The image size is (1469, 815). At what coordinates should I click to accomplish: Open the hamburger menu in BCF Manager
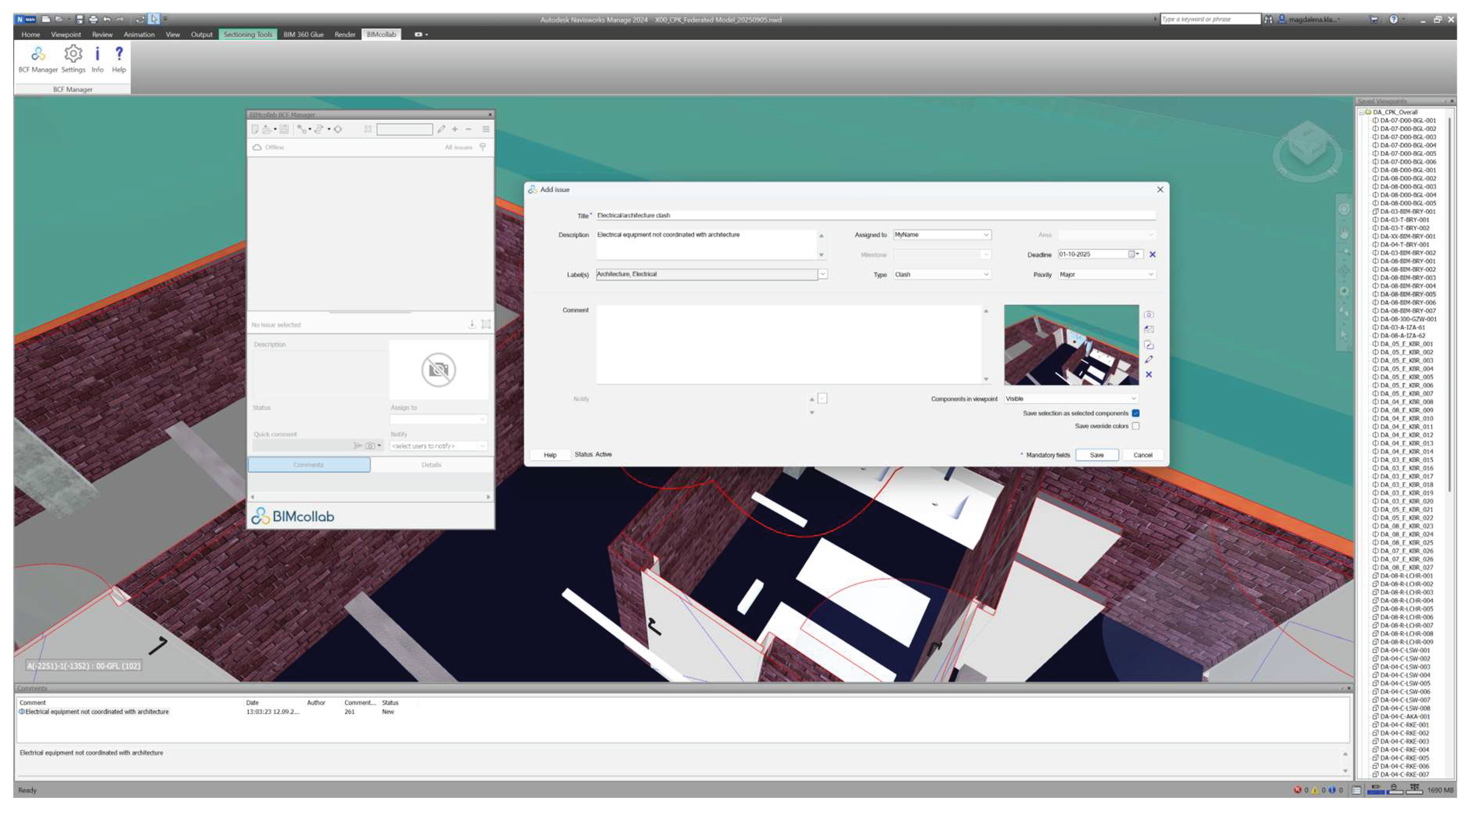coord(486,129)
